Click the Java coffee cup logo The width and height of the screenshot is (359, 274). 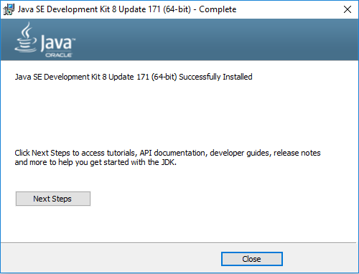[26, 37]
